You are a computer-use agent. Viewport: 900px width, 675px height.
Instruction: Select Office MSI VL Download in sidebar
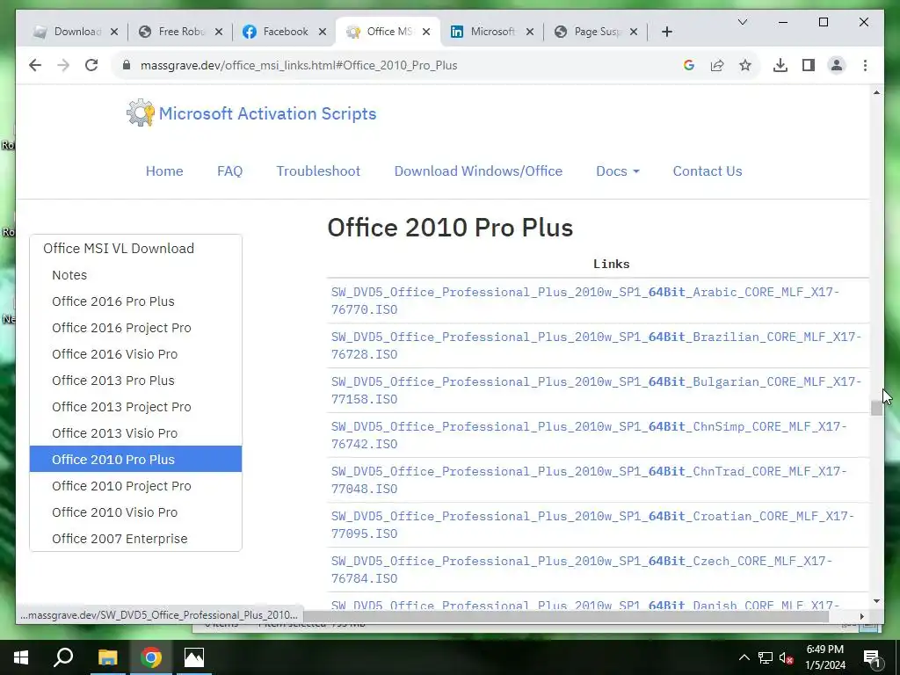click(135, 249)
